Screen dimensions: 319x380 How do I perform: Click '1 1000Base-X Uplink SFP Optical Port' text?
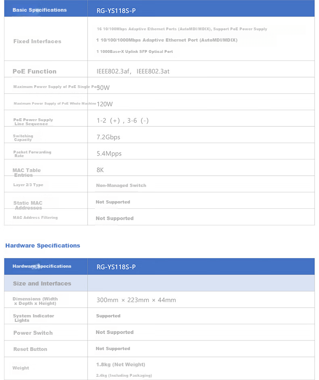(134, 51)
